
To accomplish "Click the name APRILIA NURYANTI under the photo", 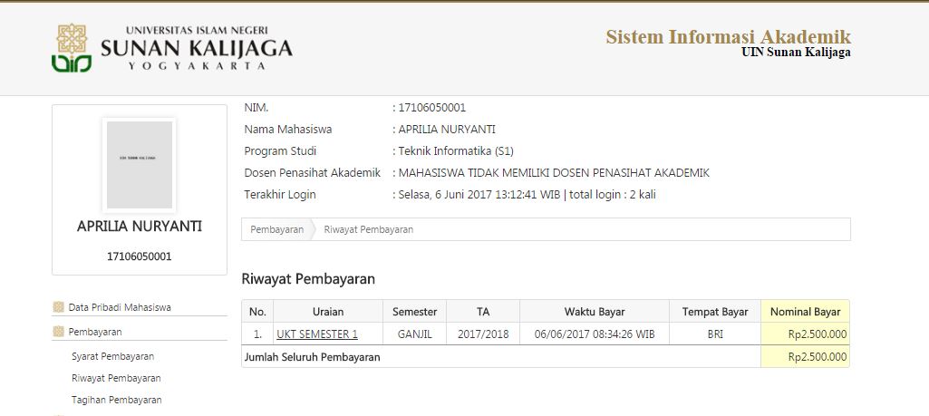I will click(x=139, y=227).
